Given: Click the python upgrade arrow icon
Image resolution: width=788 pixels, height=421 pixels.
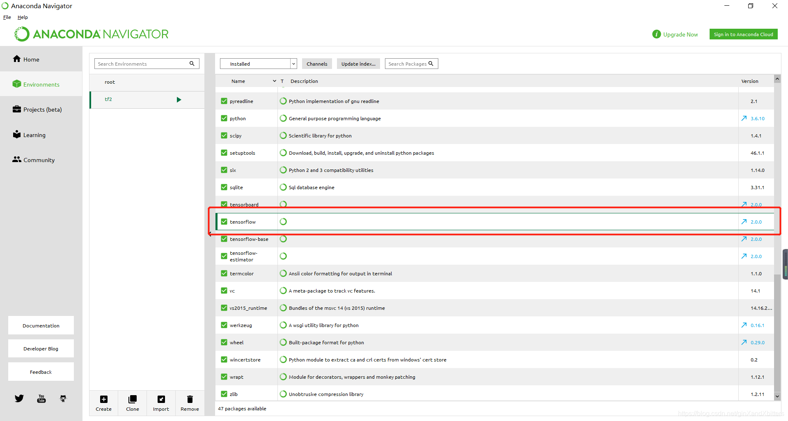Looking at the screenshot, I should coord(744,118).
